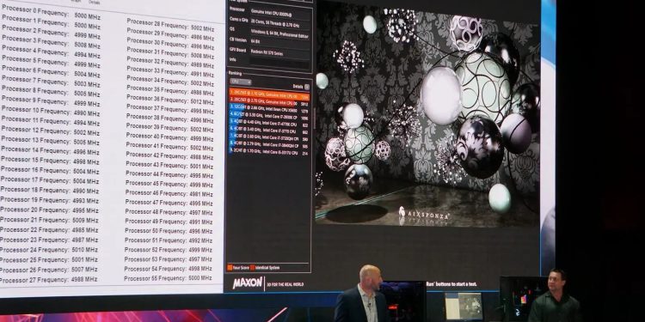The width and height of the screenshot is (645, 322).
Task: Select the Processor 55 Frequency row
Action: 168,278
